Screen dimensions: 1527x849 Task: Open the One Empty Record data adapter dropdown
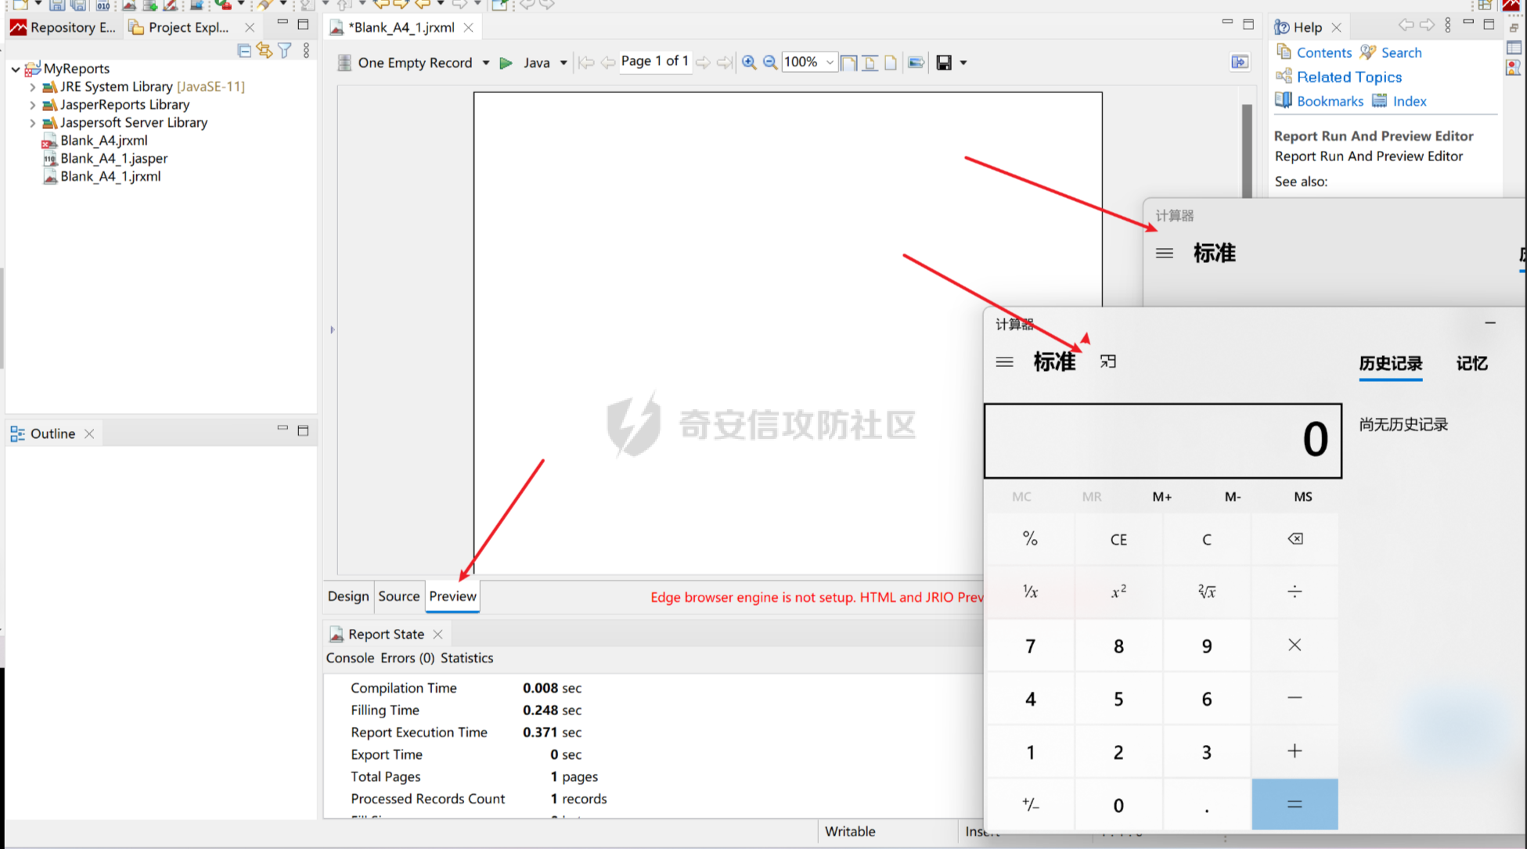pyautogui.click(x=485, y=63)
